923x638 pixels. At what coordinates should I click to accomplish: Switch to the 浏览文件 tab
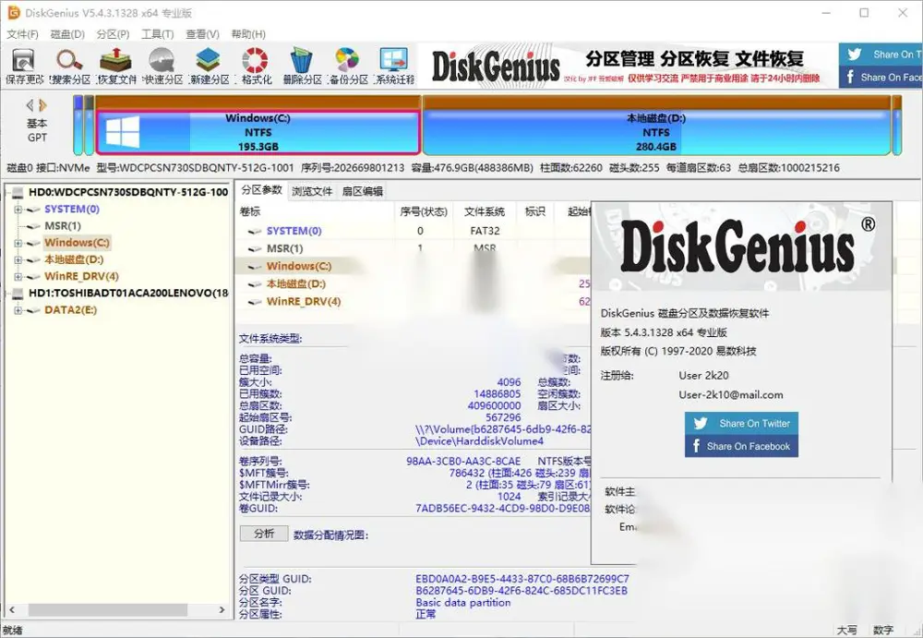coord(312,191)
